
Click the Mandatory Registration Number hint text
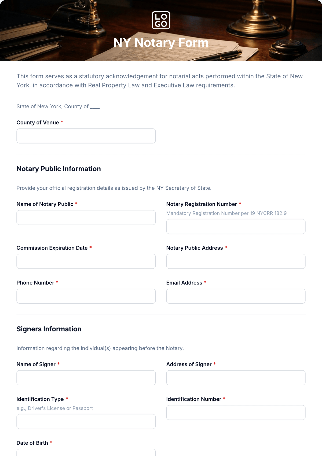pyautogui.click(x=226, y=213)
